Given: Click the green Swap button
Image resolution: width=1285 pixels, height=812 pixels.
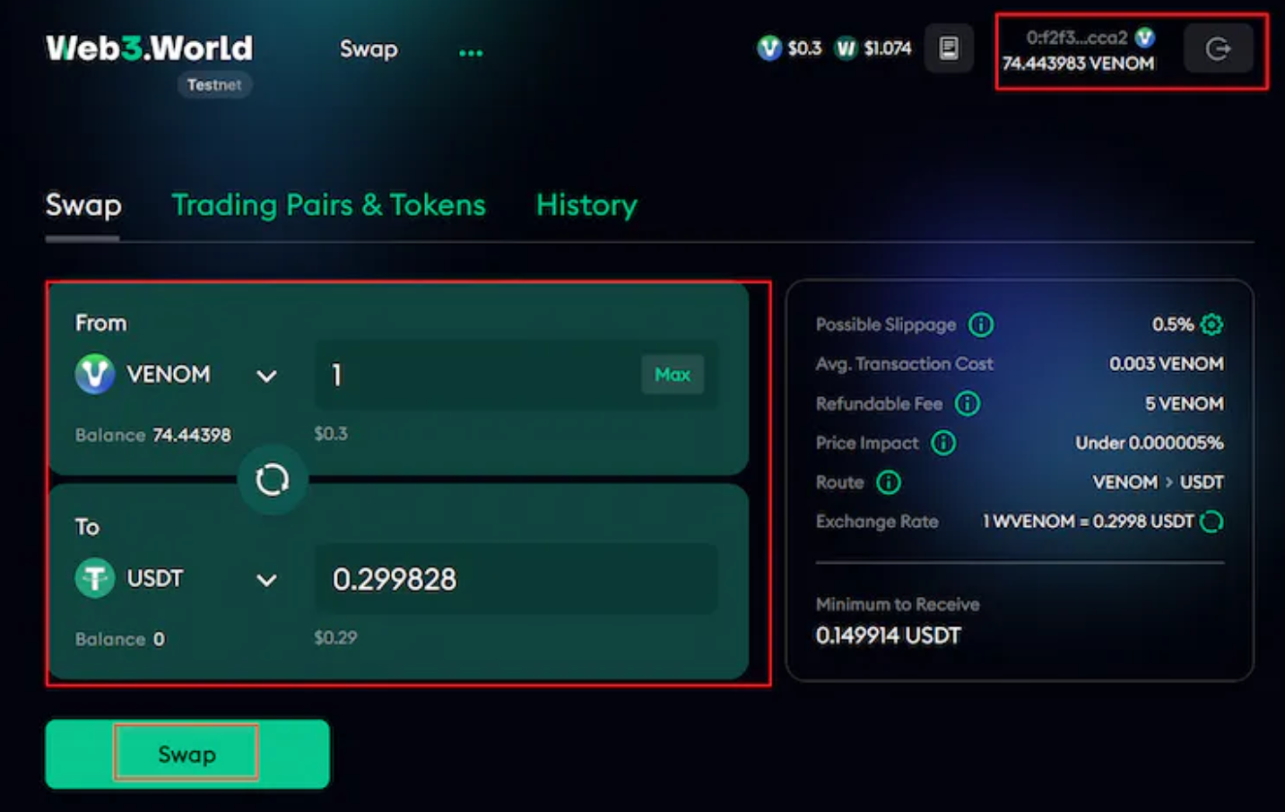Looking at the screenshot, I should click(x=187, y=754).
